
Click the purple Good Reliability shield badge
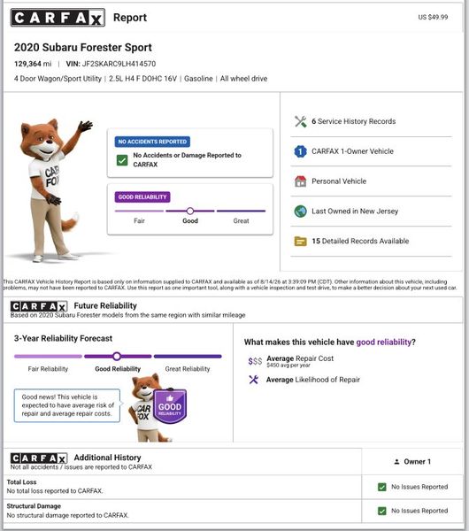click(x=170, y=406)
